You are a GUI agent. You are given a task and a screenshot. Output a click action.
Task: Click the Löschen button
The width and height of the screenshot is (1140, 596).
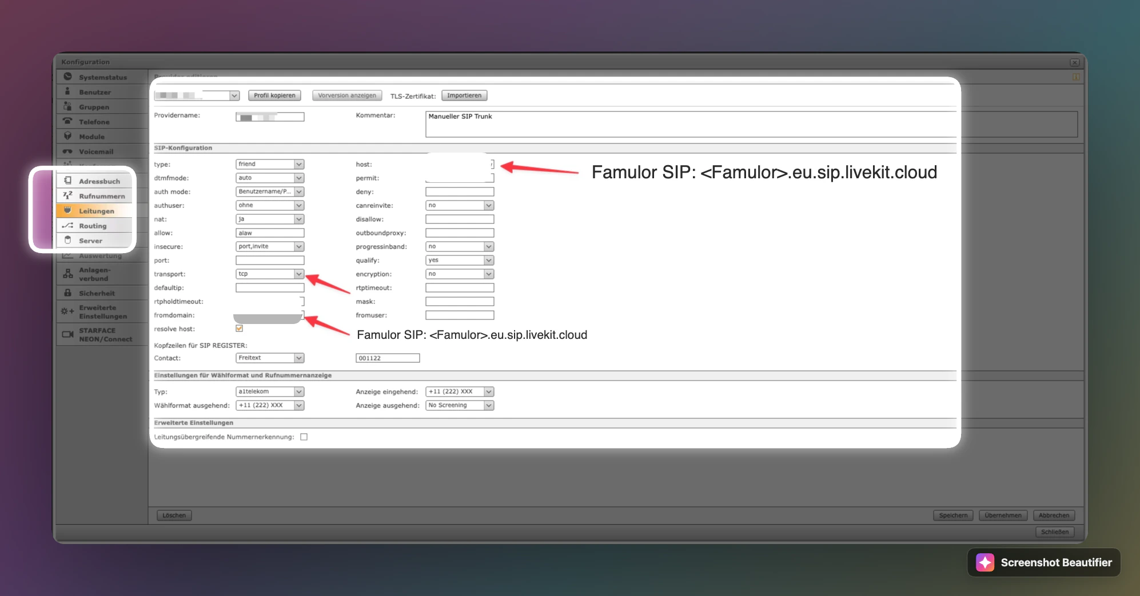[174, 515]
